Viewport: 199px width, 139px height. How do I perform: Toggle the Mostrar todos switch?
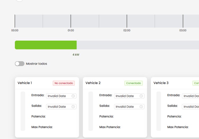click(x=19, y=63)
